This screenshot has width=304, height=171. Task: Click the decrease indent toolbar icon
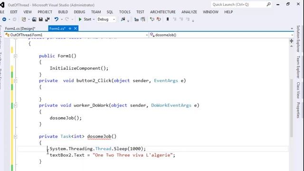click(136, 19)
